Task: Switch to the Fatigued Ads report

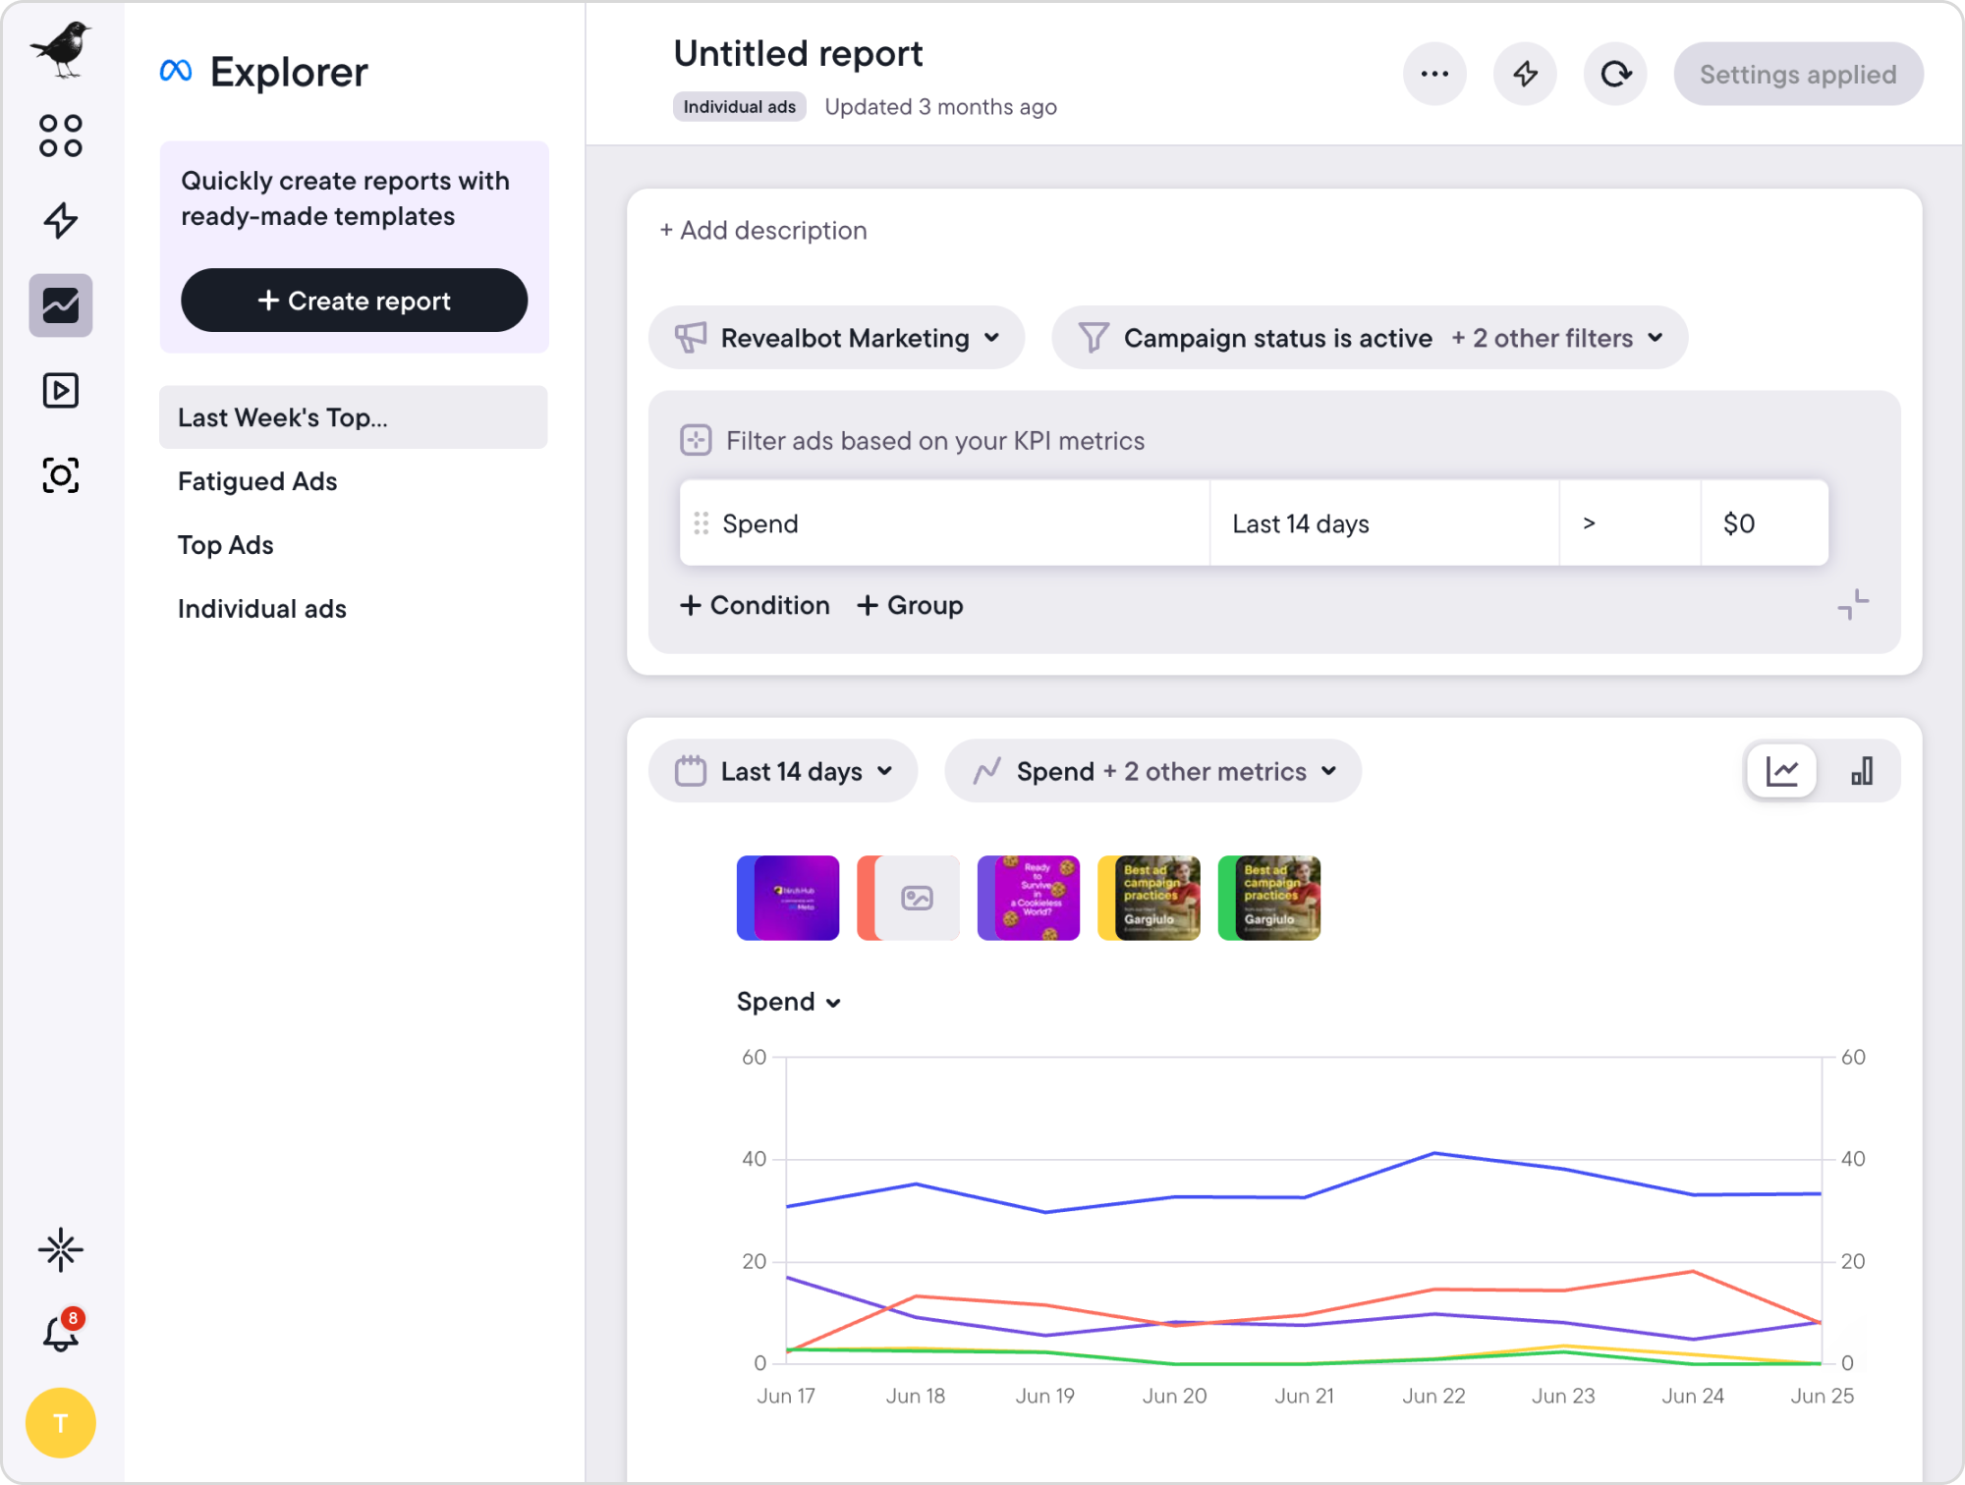Action: tap(257, 481)
